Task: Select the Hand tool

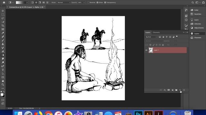Action: [3, 81]
